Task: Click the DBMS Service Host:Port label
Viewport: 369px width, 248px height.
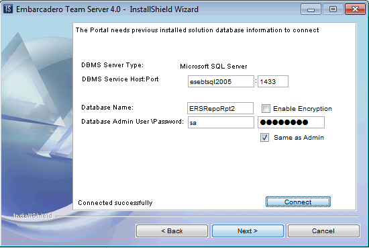Action: pyautogui.click(x=120, y=79)
